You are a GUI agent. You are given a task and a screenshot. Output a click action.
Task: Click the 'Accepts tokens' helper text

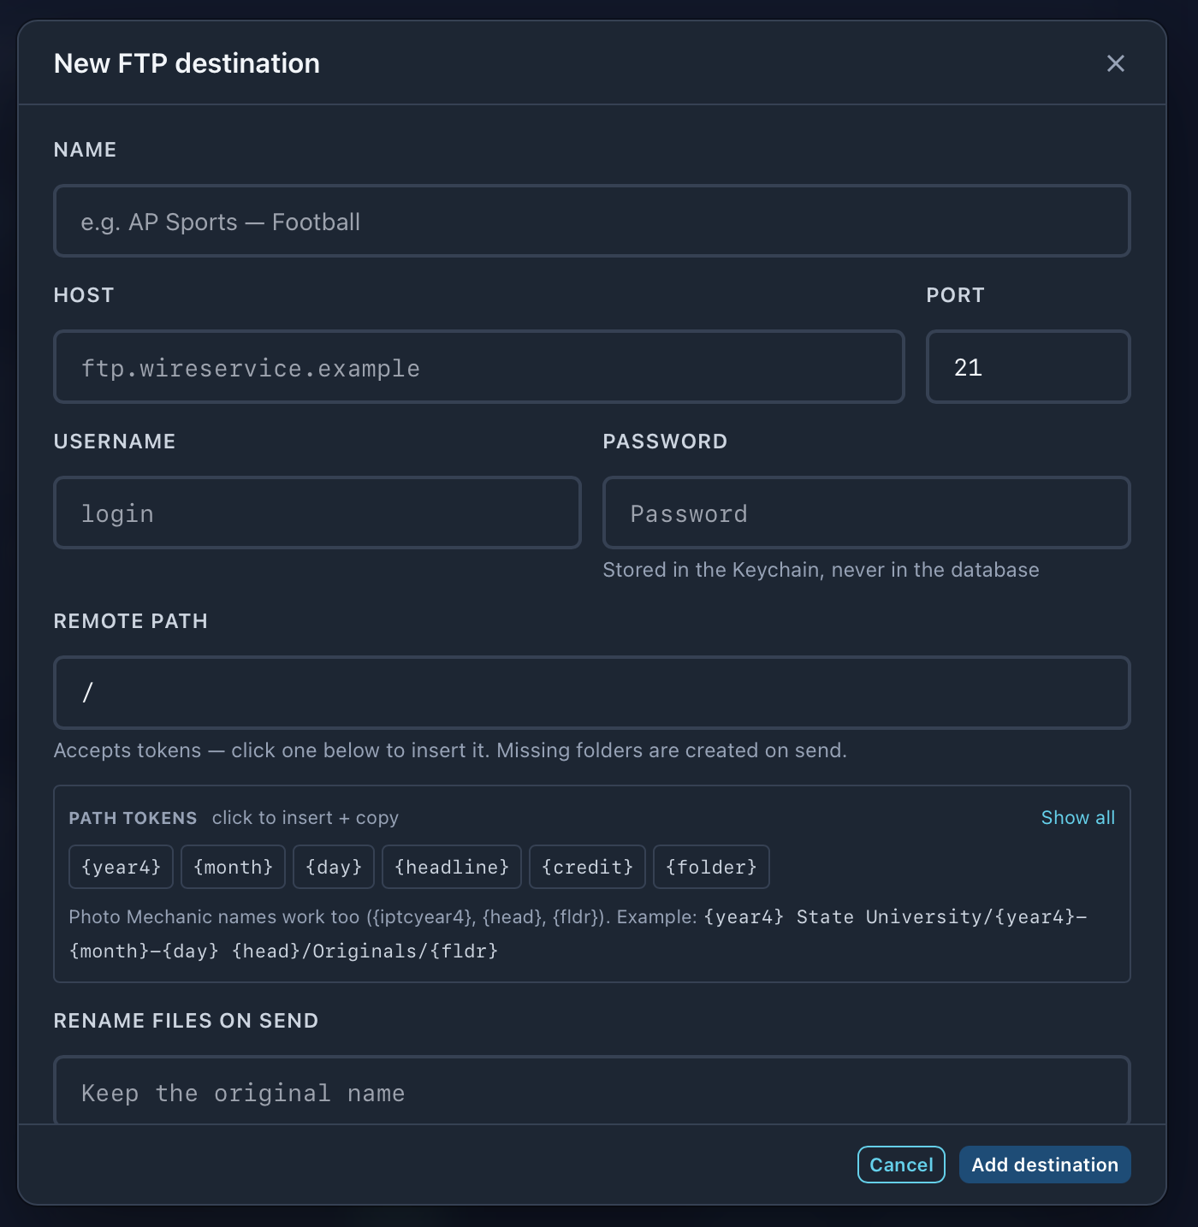[450, 750]
